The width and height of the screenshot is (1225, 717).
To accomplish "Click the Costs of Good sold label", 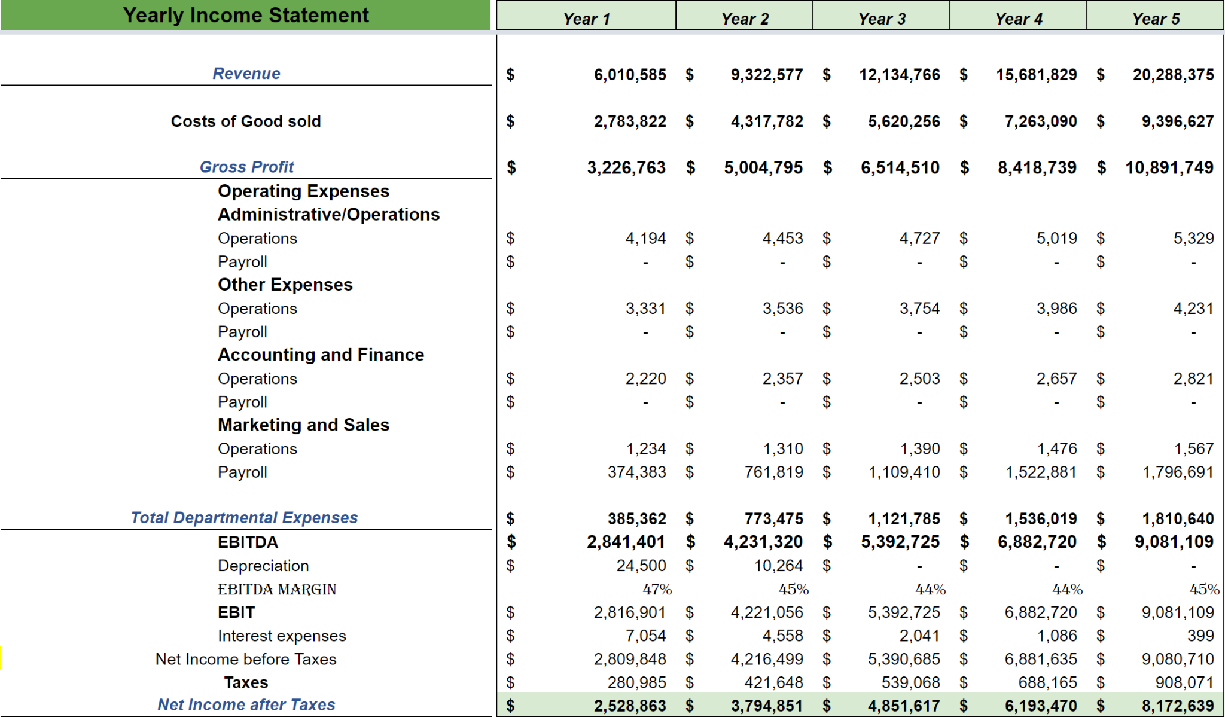I will (x=246, y=121).
